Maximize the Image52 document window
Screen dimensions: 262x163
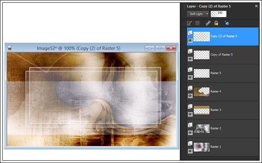click(160, 48)
